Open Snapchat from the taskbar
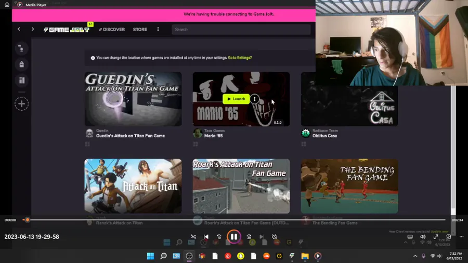Viewport: 468px width, 263px height. (x=241, y=256)
